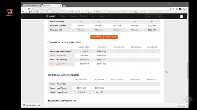The width and height of the screenshot is (197, 110).
Task: Click the COMMERCIAL LICENSES | RENTALS heading
Action: [x=63, y=75]
